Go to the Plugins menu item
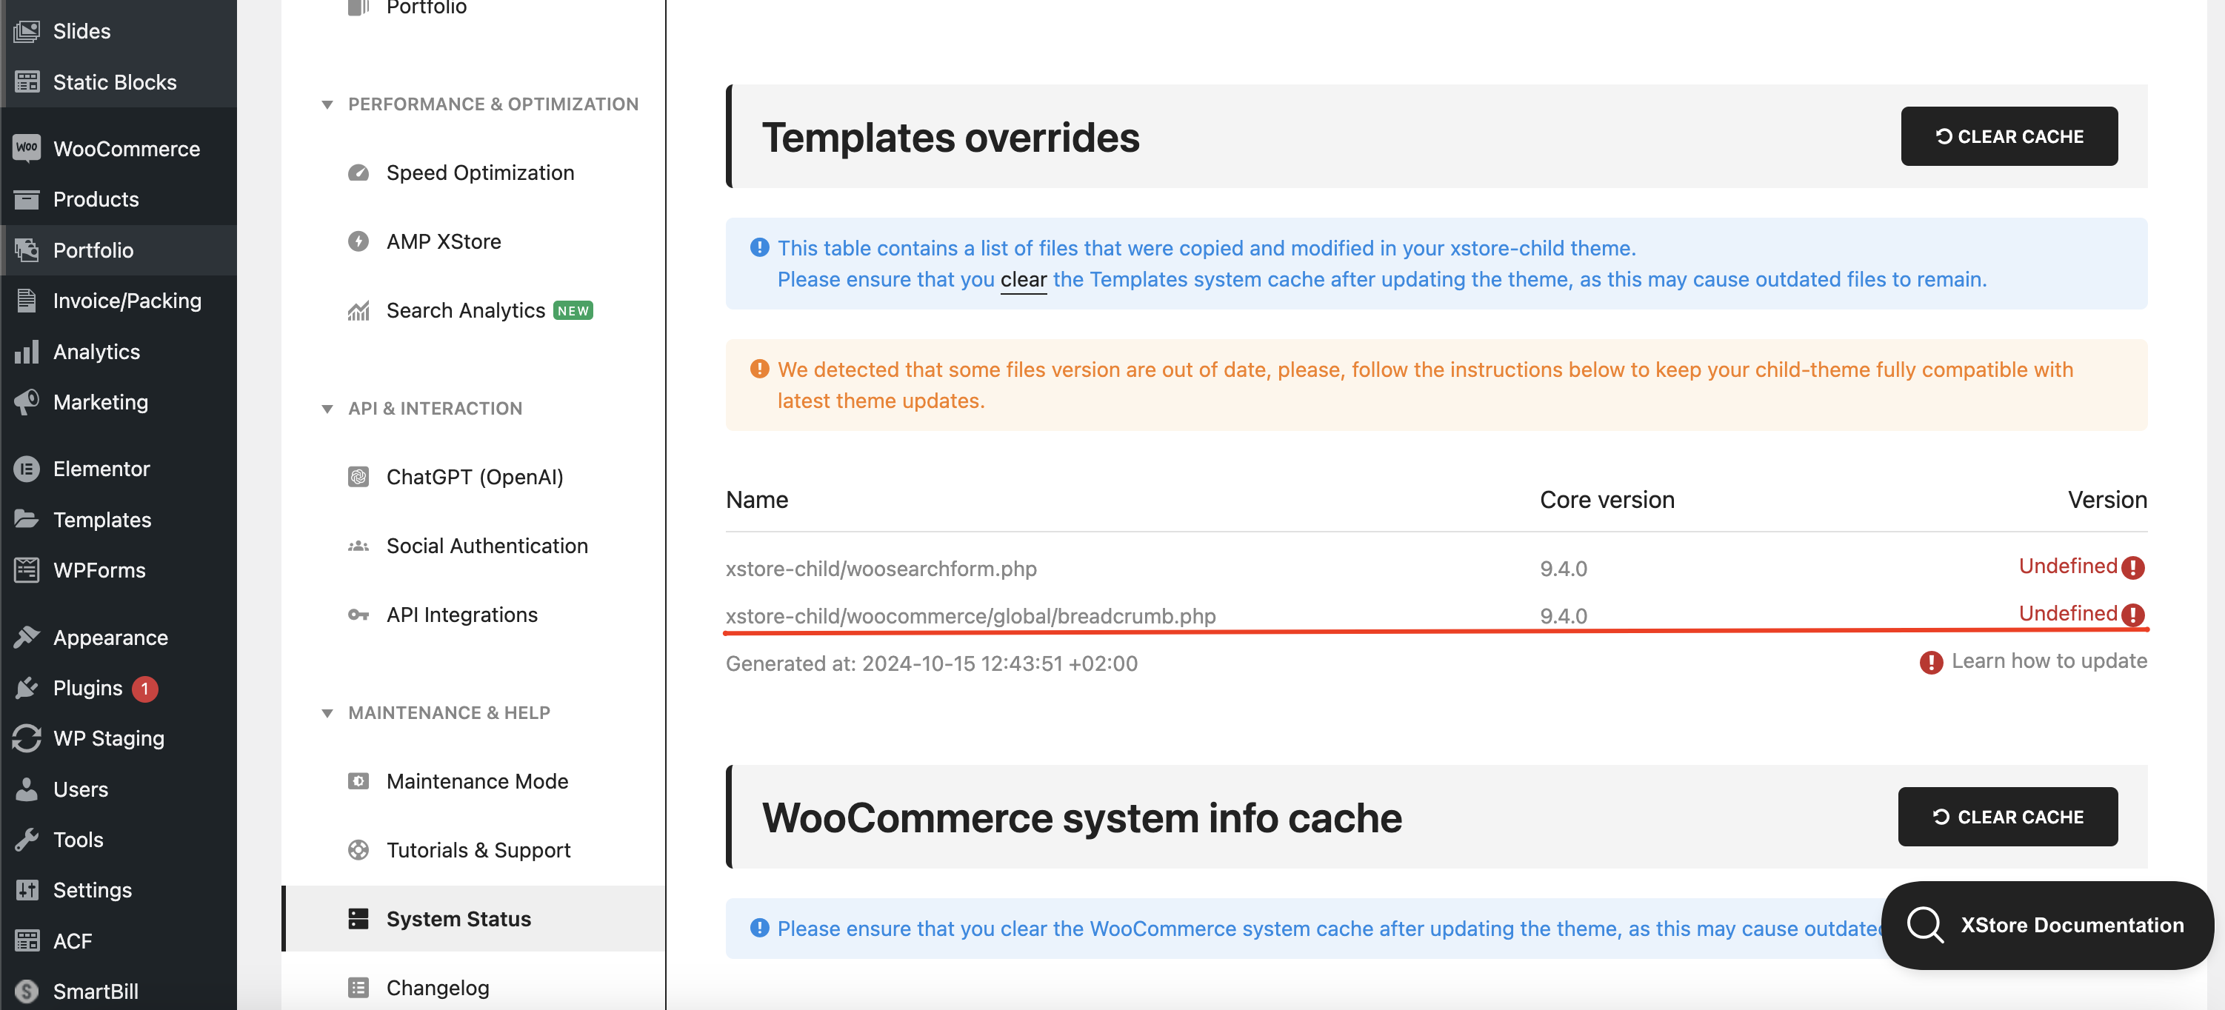Image resolution: width=2225 pixels, height=1010 pixels. (119, 688)
